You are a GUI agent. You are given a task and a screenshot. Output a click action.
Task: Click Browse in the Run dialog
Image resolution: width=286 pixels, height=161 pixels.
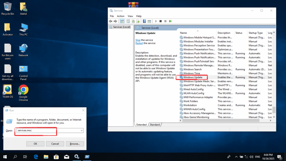[75, 144]
